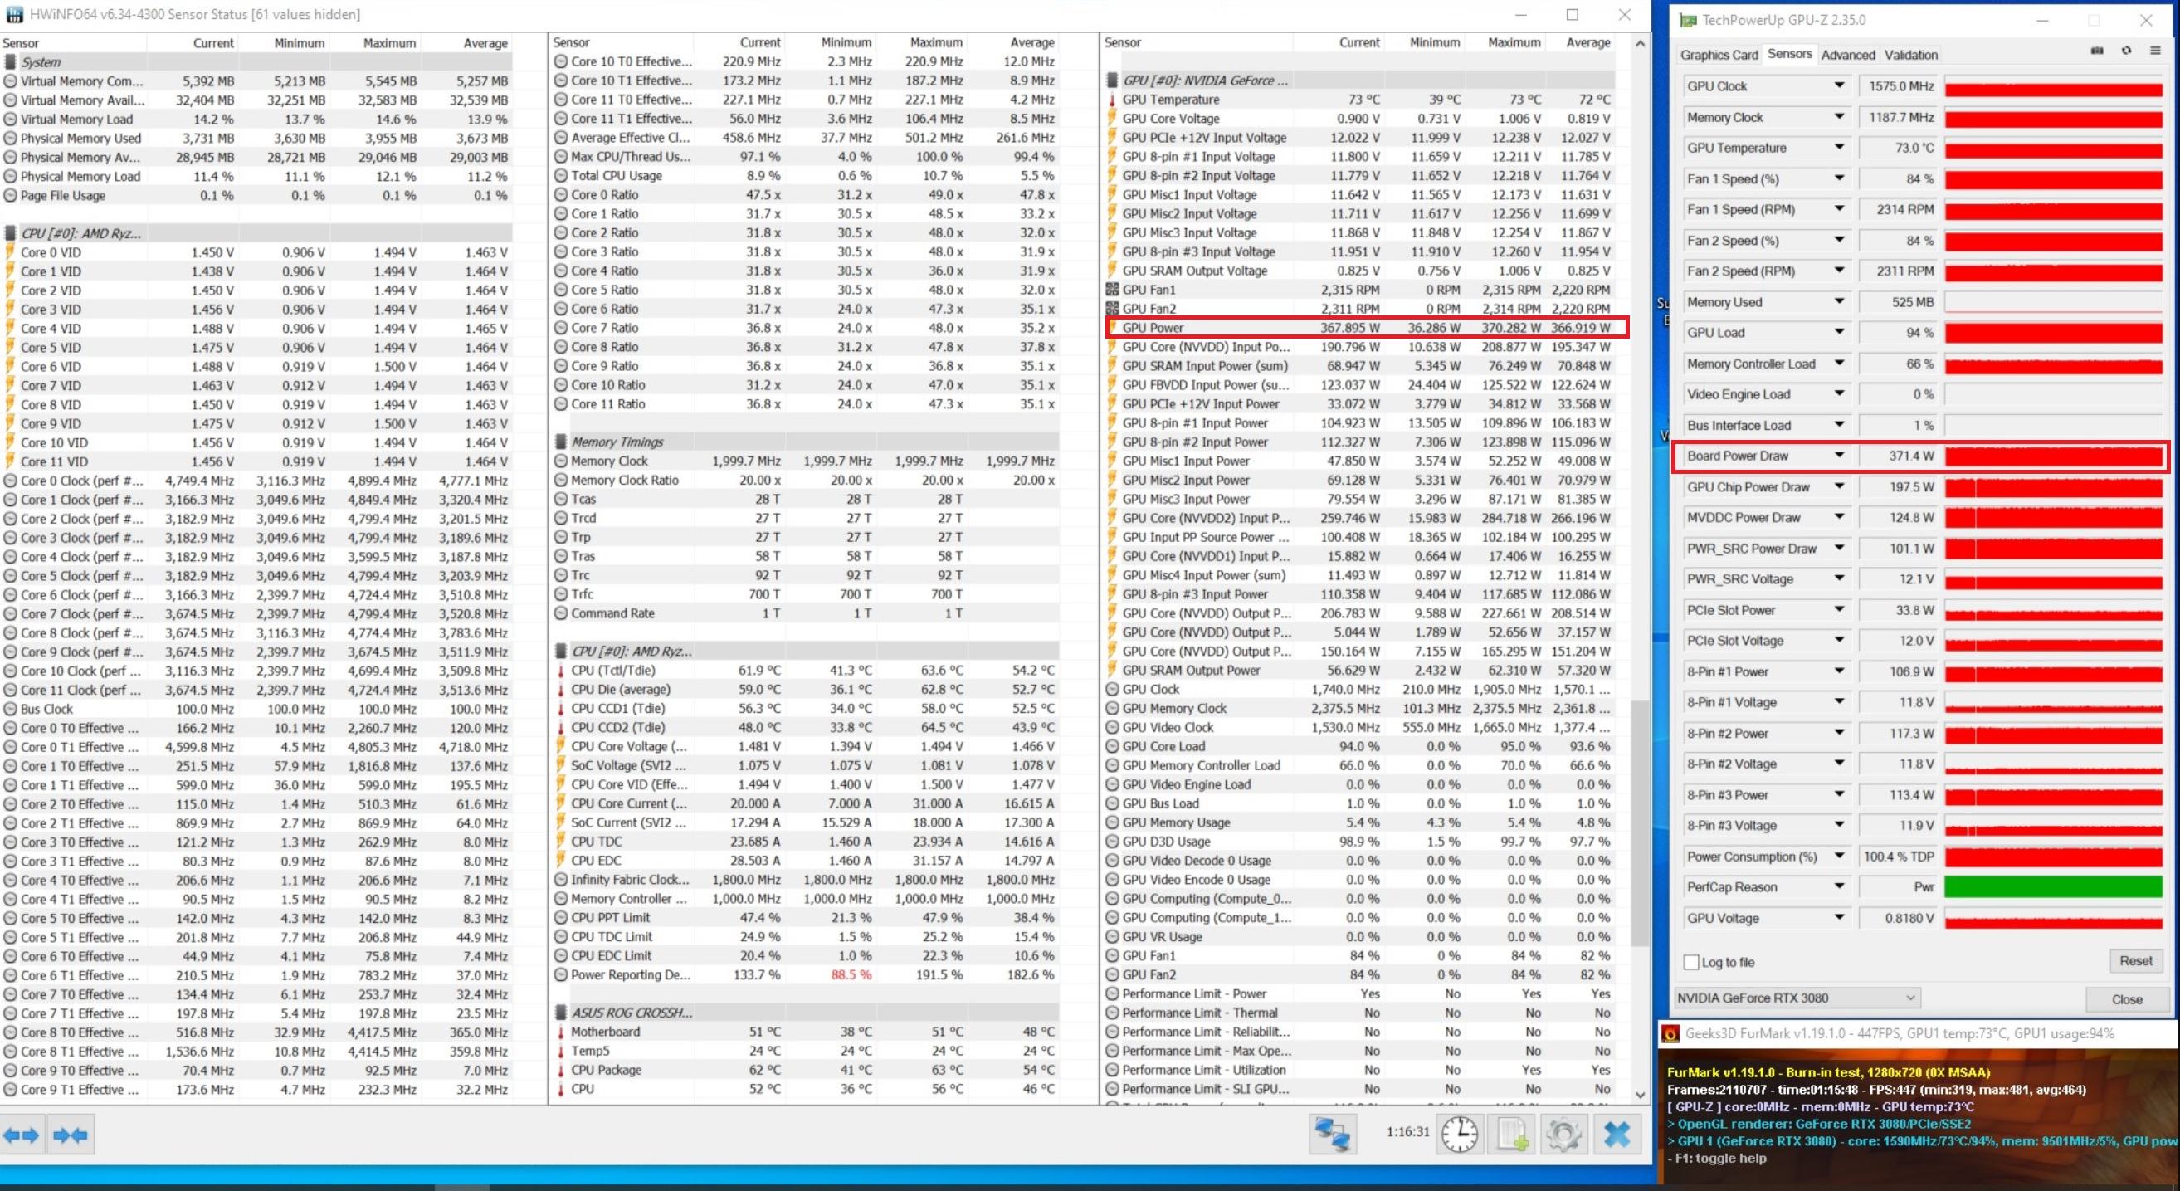Viewport: 2180px width, 1191px height.
Task: Click the blue X close sensors icon
Action: coord(1617,1134)
